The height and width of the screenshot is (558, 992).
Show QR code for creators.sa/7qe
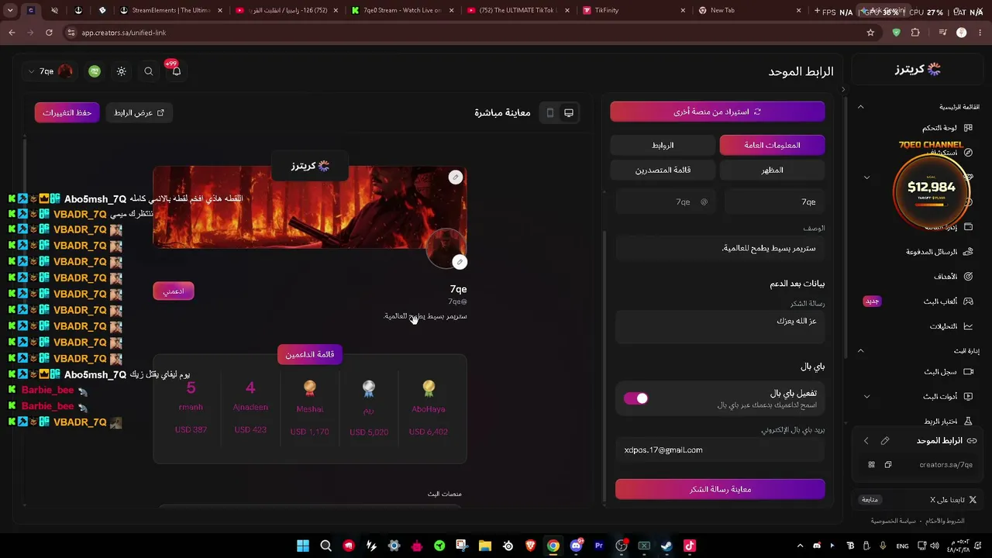[x=871, y=465]
